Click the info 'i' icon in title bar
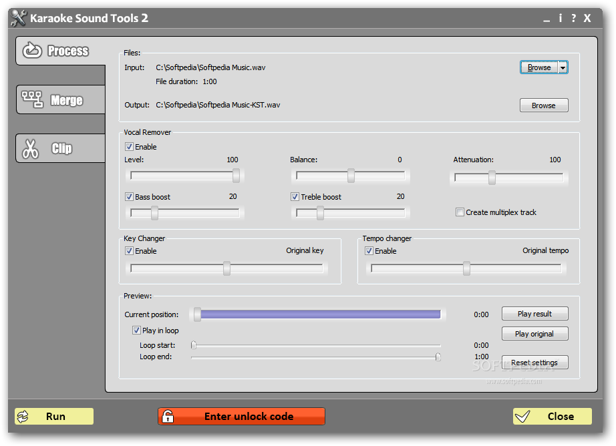 pos(560,18)
